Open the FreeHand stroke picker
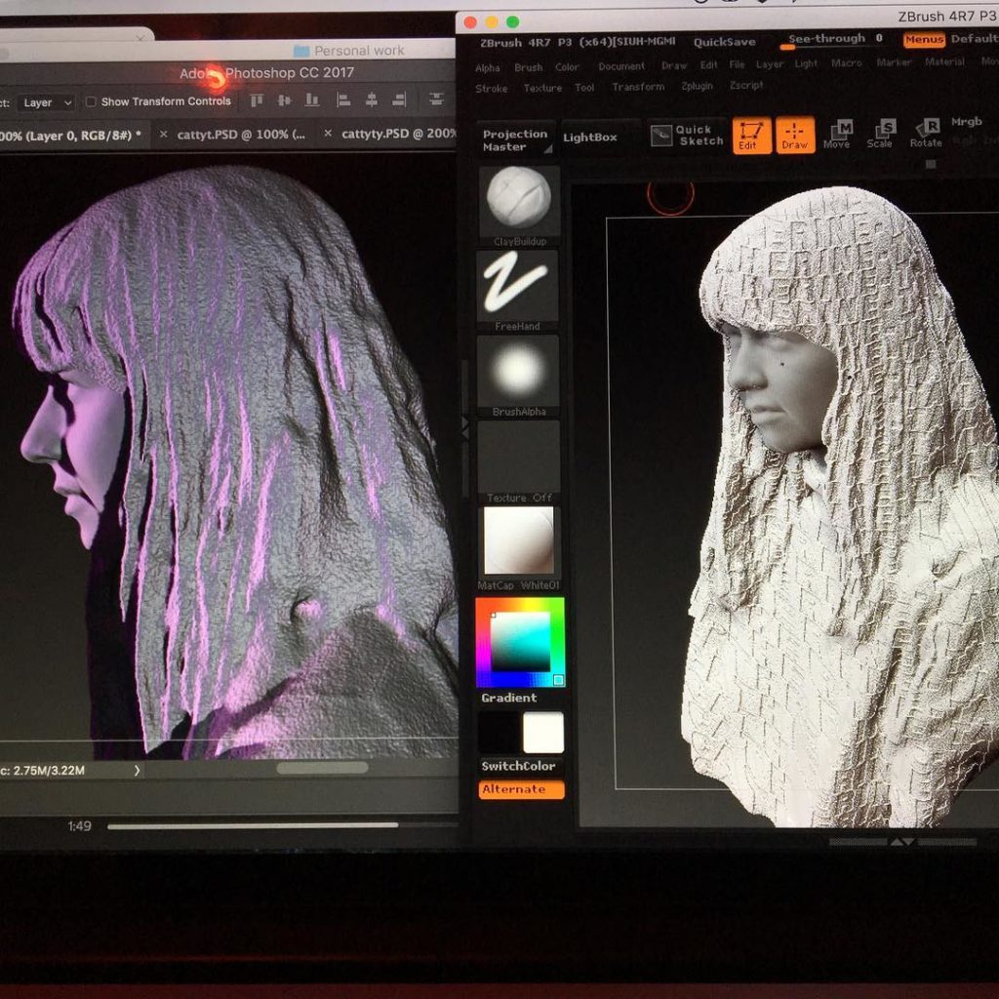999x999 pixels. pyautogui.click(x=517, y=285)
